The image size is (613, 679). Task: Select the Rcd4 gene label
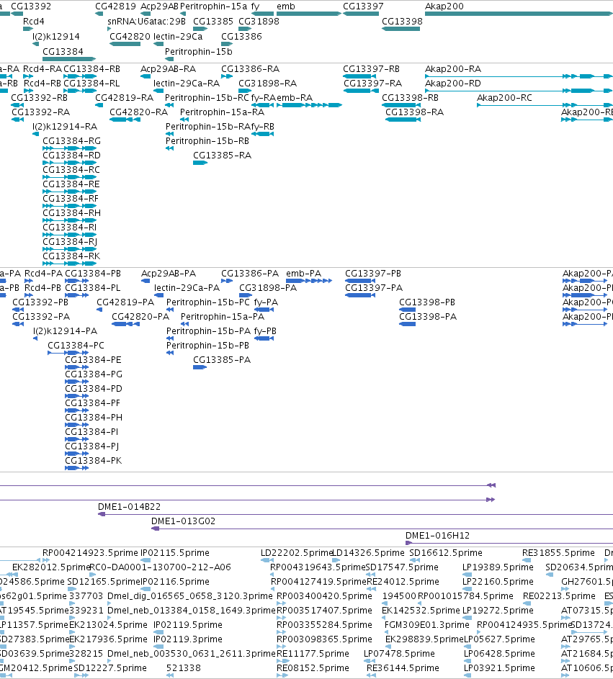[x=33, y=21]
